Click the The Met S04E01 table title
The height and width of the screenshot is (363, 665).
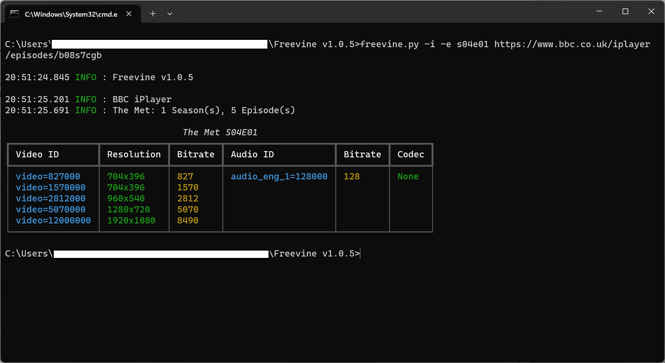(x=220, y=132)
